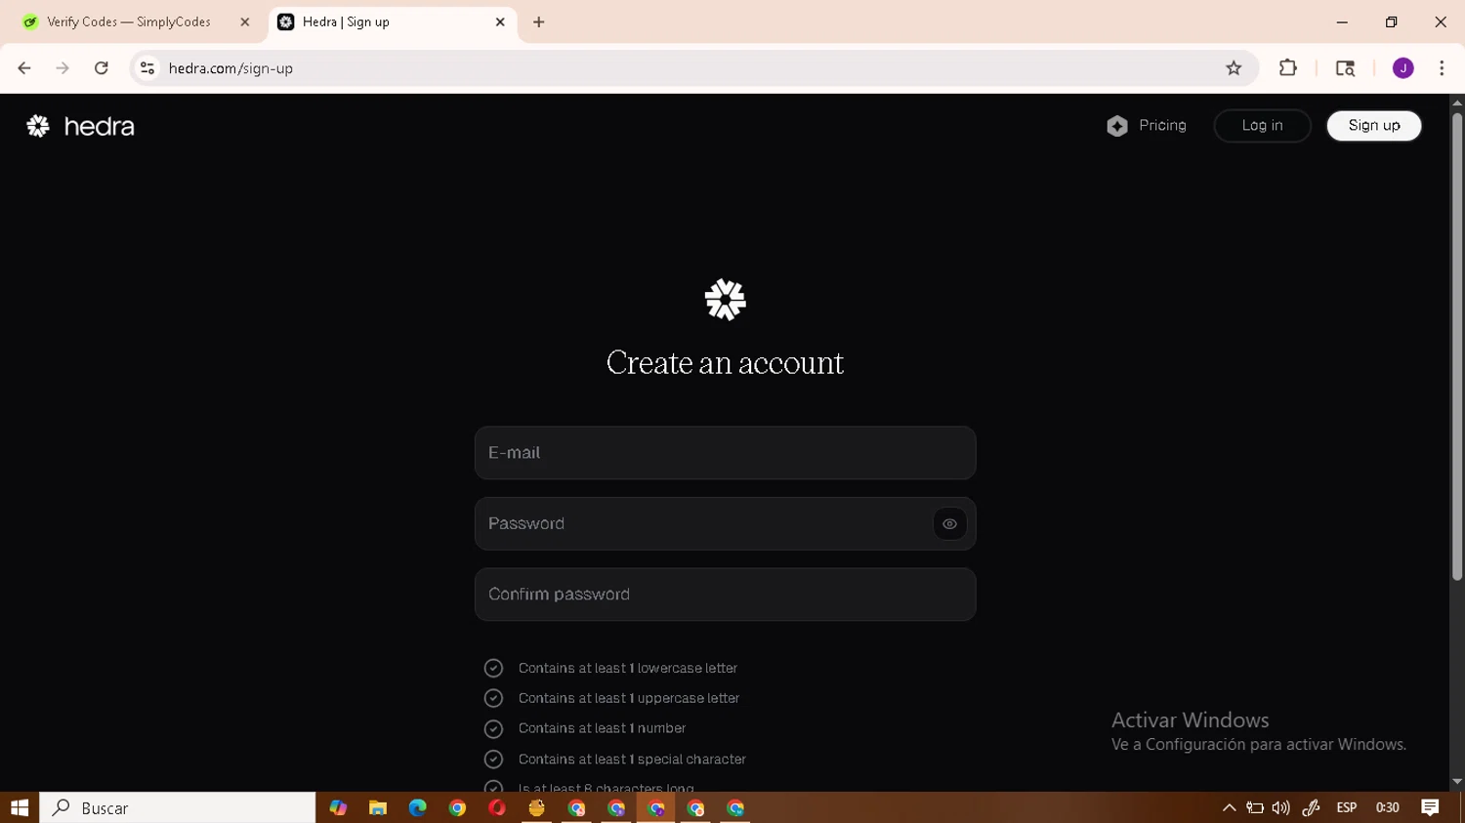Toggle password visibility with the eye icon
The width and height of the screenshot is (1465, 823).
[949, 524]
